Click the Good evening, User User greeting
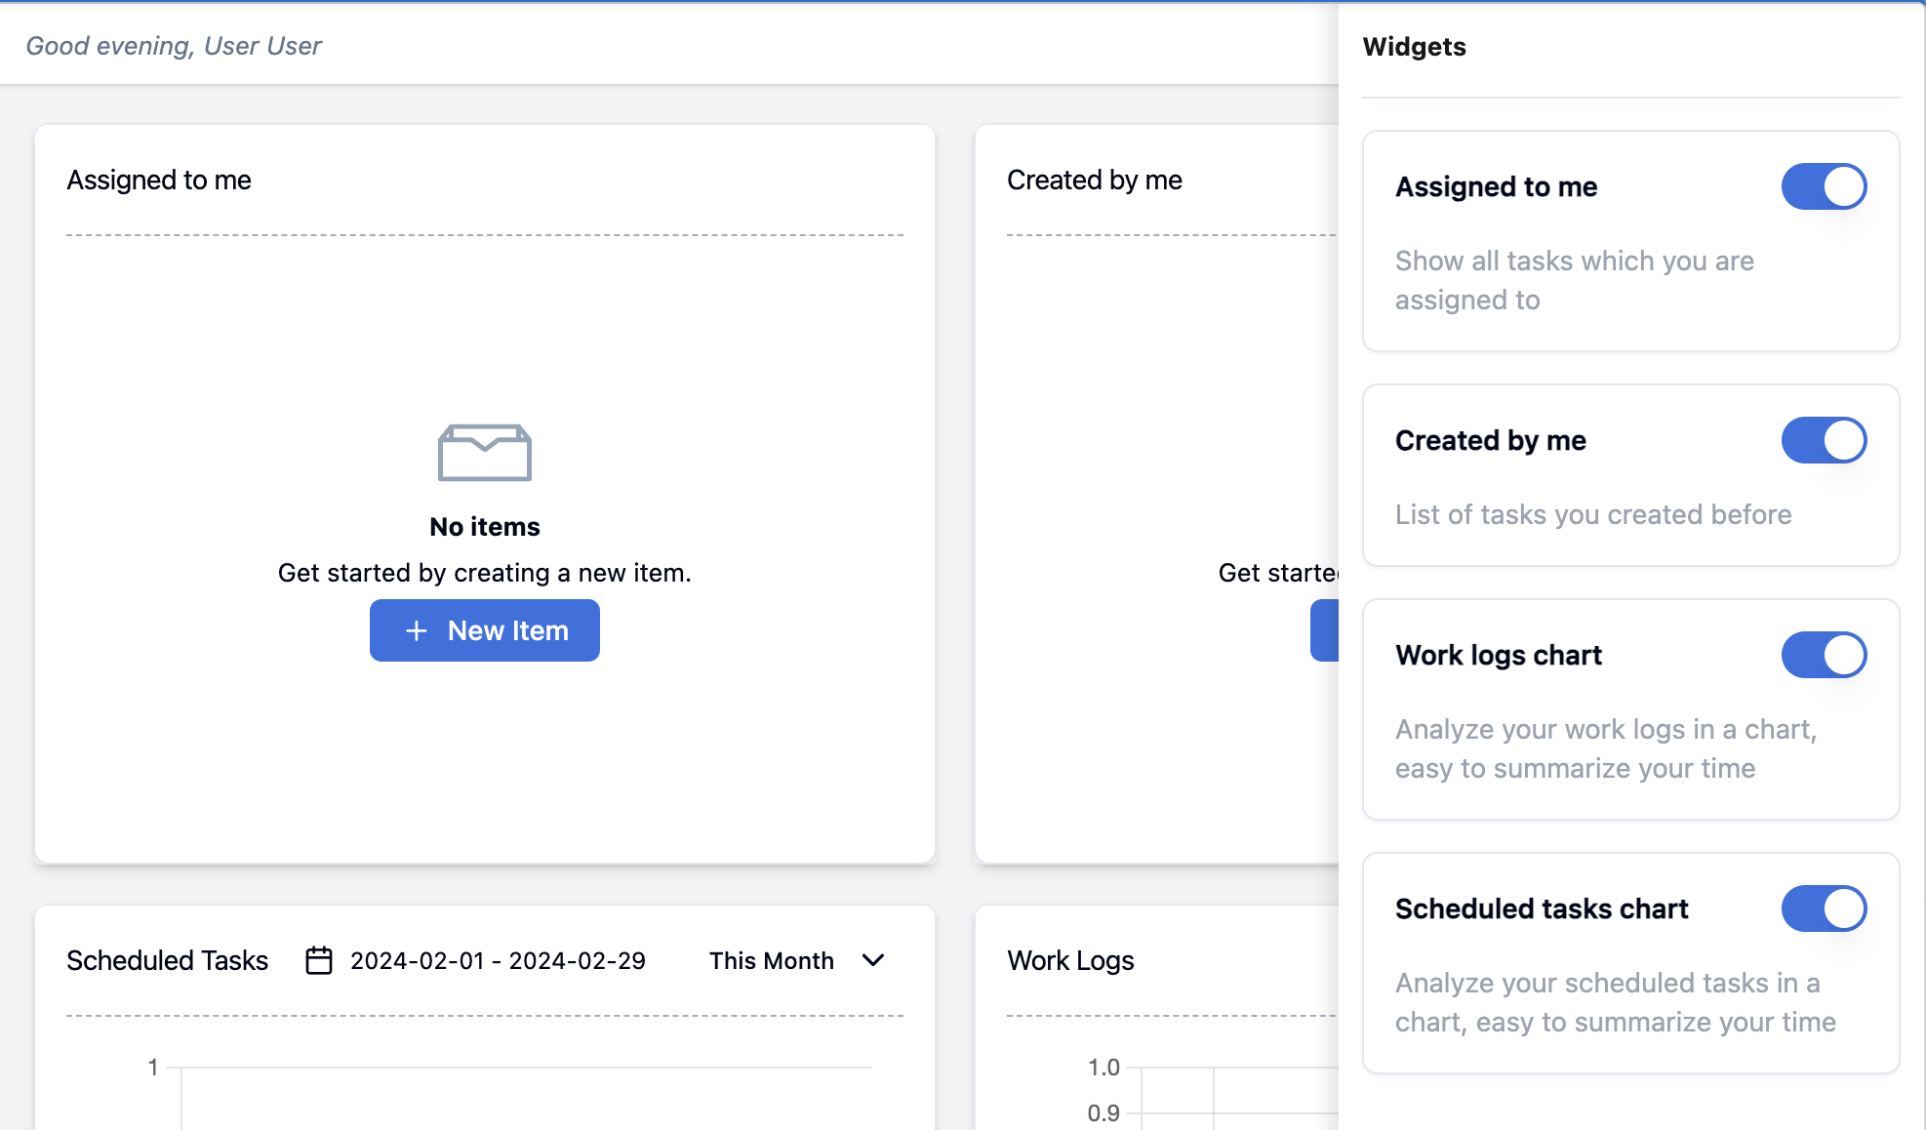Screen dimensions: 1926x1130 tap(174, 46)
